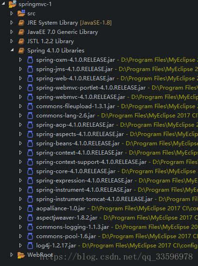The height and width of the screenshot is (266, 198).
Task: Select JavaEE 7.0 Generic Library entry
Action: pos(63,32)
